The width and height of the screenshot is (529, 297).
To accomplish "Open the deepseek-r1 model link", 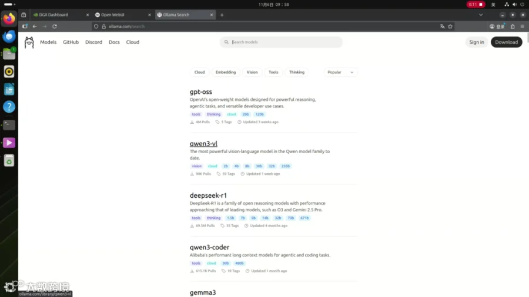I will [x=208, y=195].
